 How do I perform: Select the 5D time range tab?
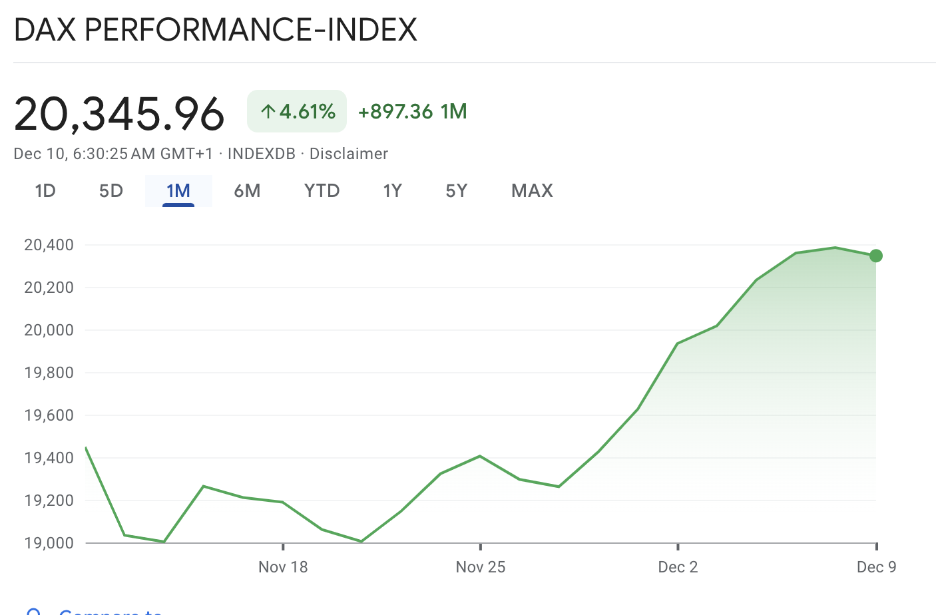(x=111, y=191)
